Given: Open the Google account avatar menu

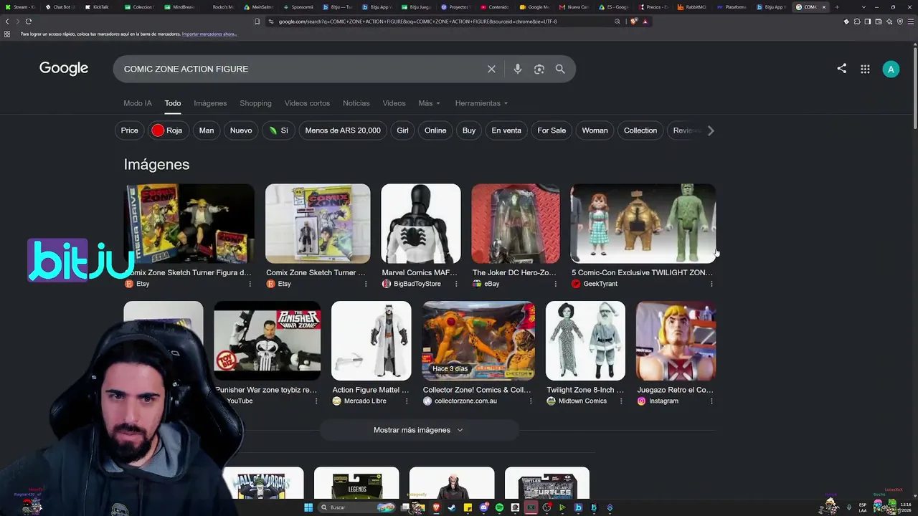Looking at the screenshot, I should [x=891, y=69].
